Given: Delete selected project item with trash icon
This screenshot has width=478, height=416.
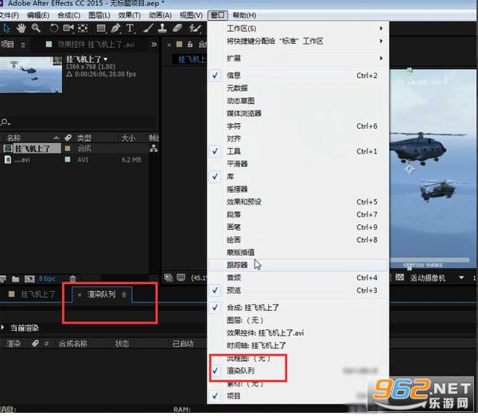Looking at the screenshot, I should (72, 278).
